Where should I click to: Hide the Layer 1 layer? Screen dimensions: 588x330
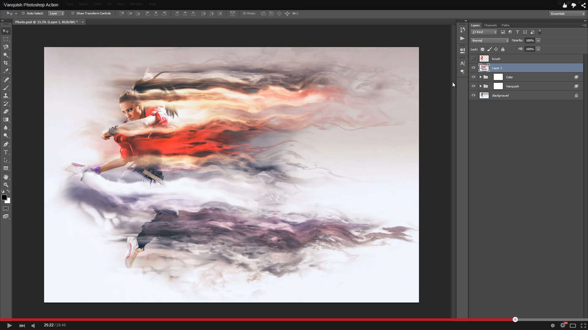474,68
